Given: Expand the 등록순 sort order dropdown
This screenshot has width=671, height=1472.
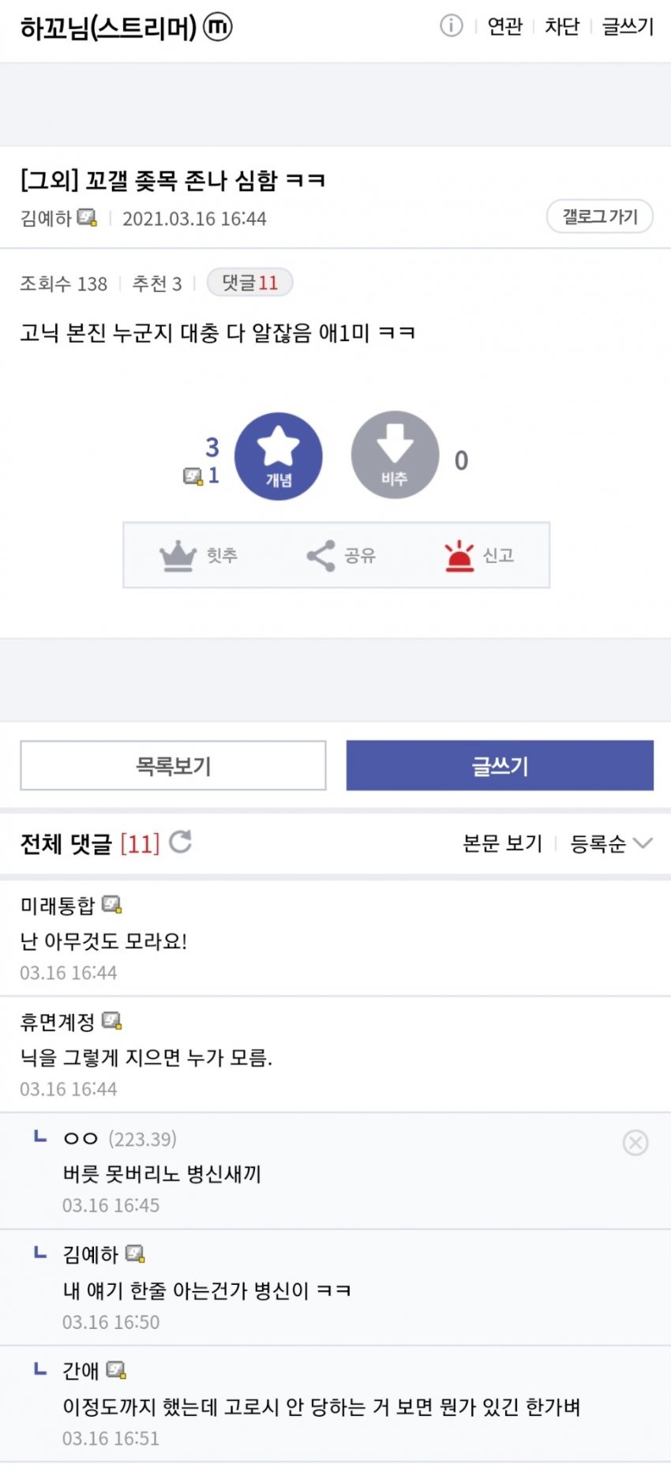Looking at the screenshot, I should (x=611, y=843).
